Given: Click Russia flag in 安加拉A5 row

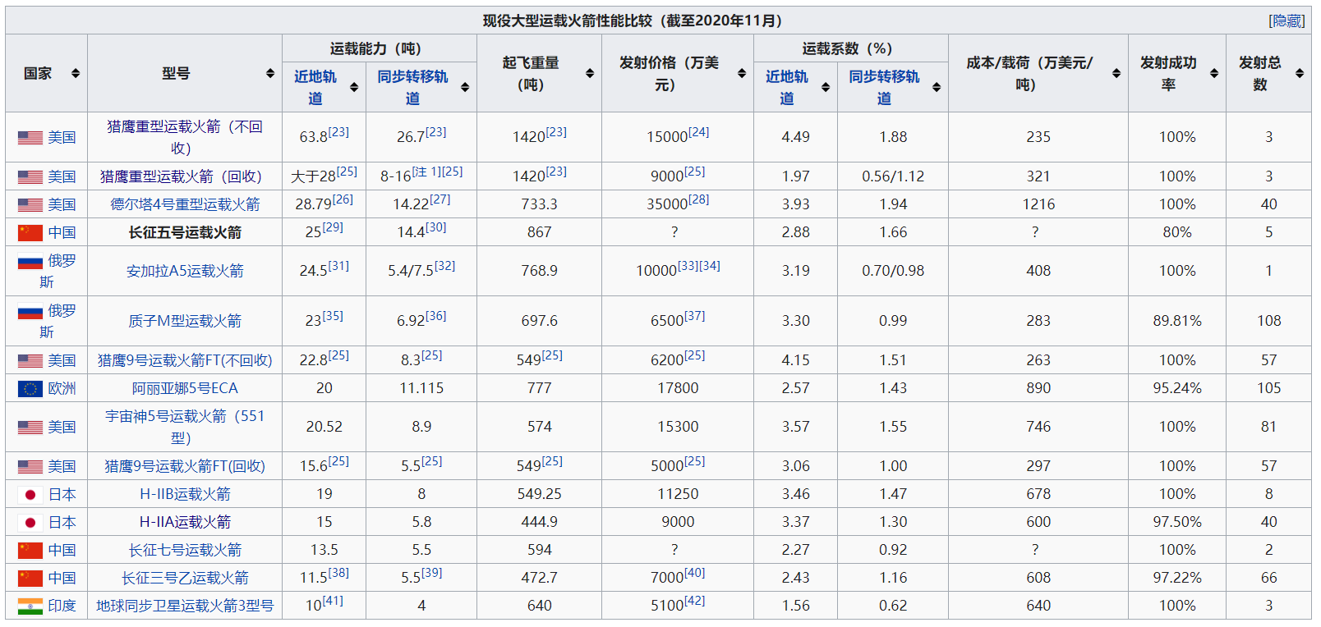Looking at the screenshot, I should [30, 263].
